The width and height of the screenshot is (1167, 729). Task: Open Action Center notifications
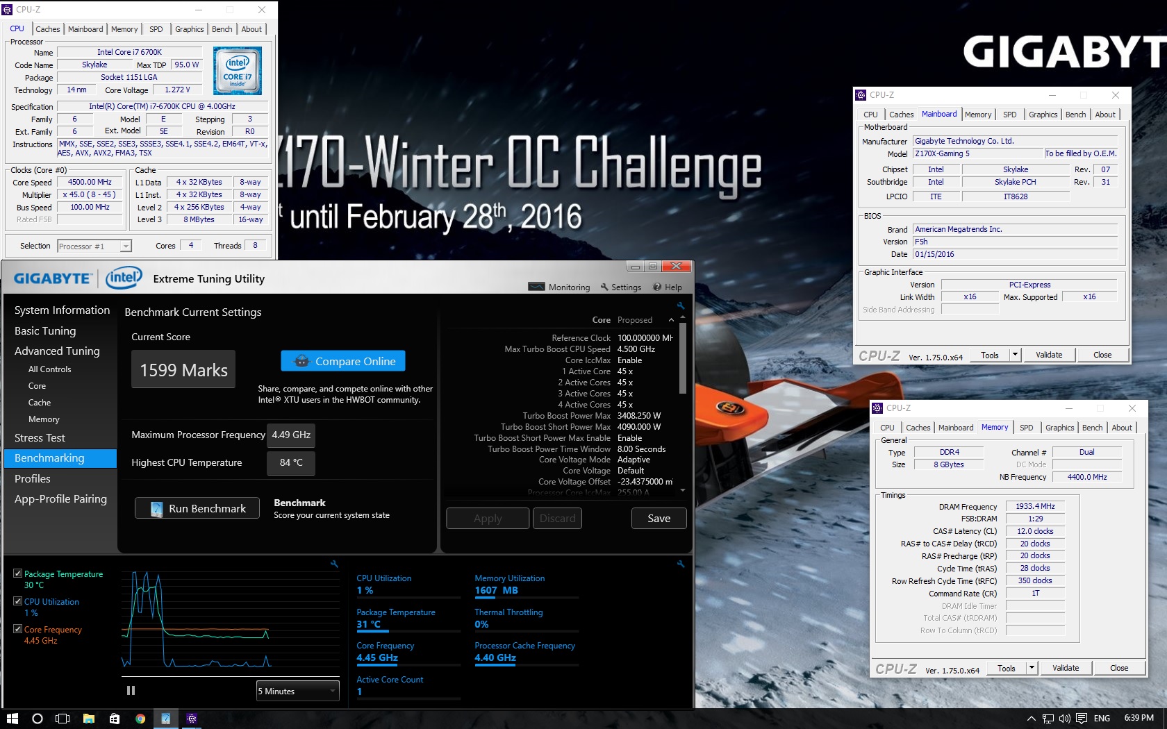(1082, 719)
